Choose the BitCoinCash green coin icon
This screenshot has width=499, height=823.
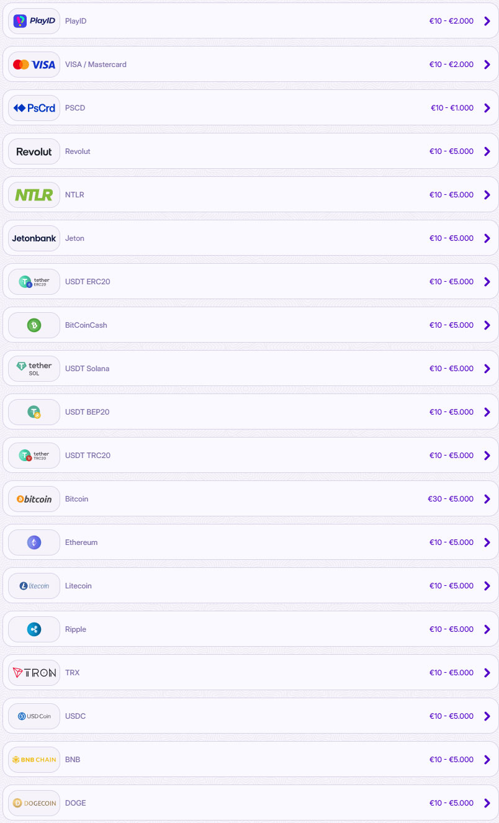34,325
